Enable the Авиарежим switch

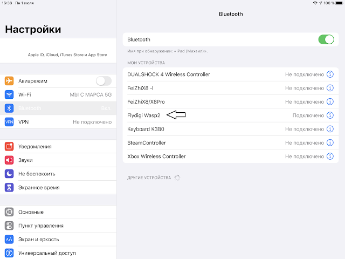[103, 81]
